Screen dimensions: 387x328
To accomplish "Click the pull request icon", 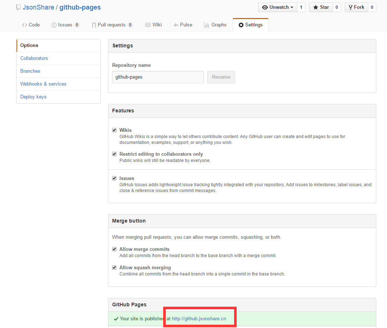I will click(94, 25).
